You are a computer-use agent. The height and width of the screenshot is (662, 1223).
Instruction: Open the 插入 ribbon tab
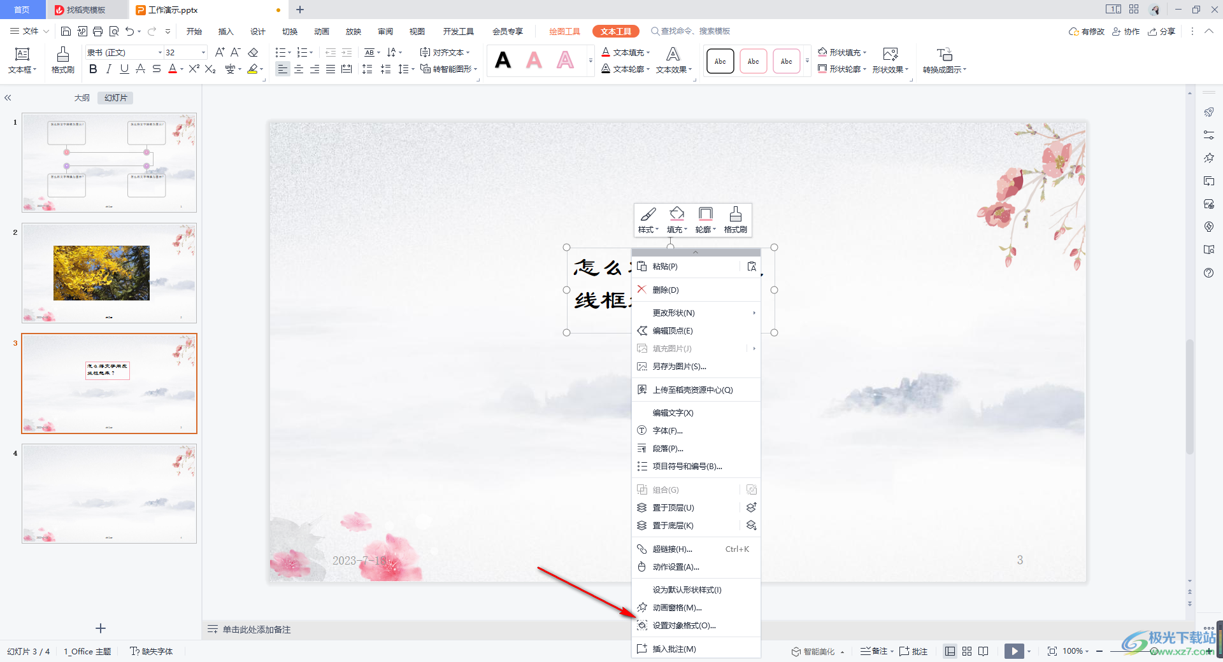click(226, 31)
